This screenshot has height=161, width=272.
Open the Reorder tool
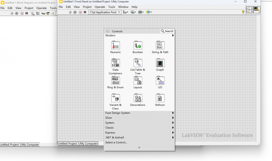(x=149, y=12)
